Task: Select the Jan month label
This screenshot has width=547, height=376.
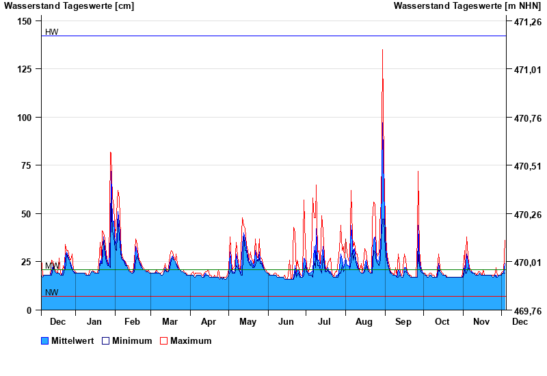Action: [x=94, y=321]
